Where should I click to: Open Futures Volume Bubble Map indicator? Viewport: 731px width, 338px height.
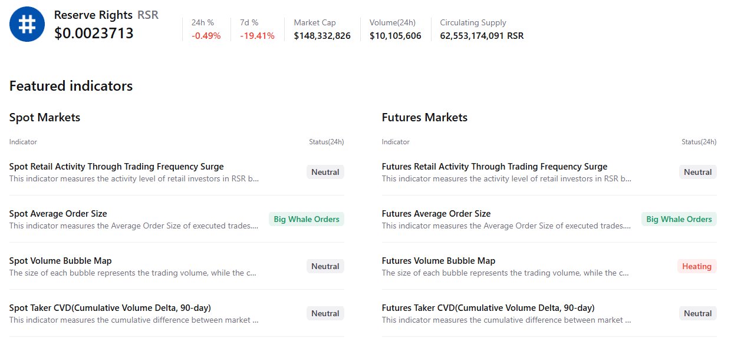(438, 261)
